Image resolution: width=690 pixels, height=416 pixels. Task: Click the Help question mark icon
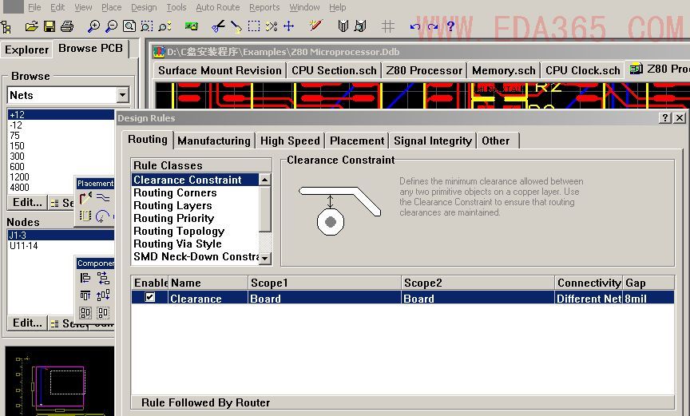(450, 26)
